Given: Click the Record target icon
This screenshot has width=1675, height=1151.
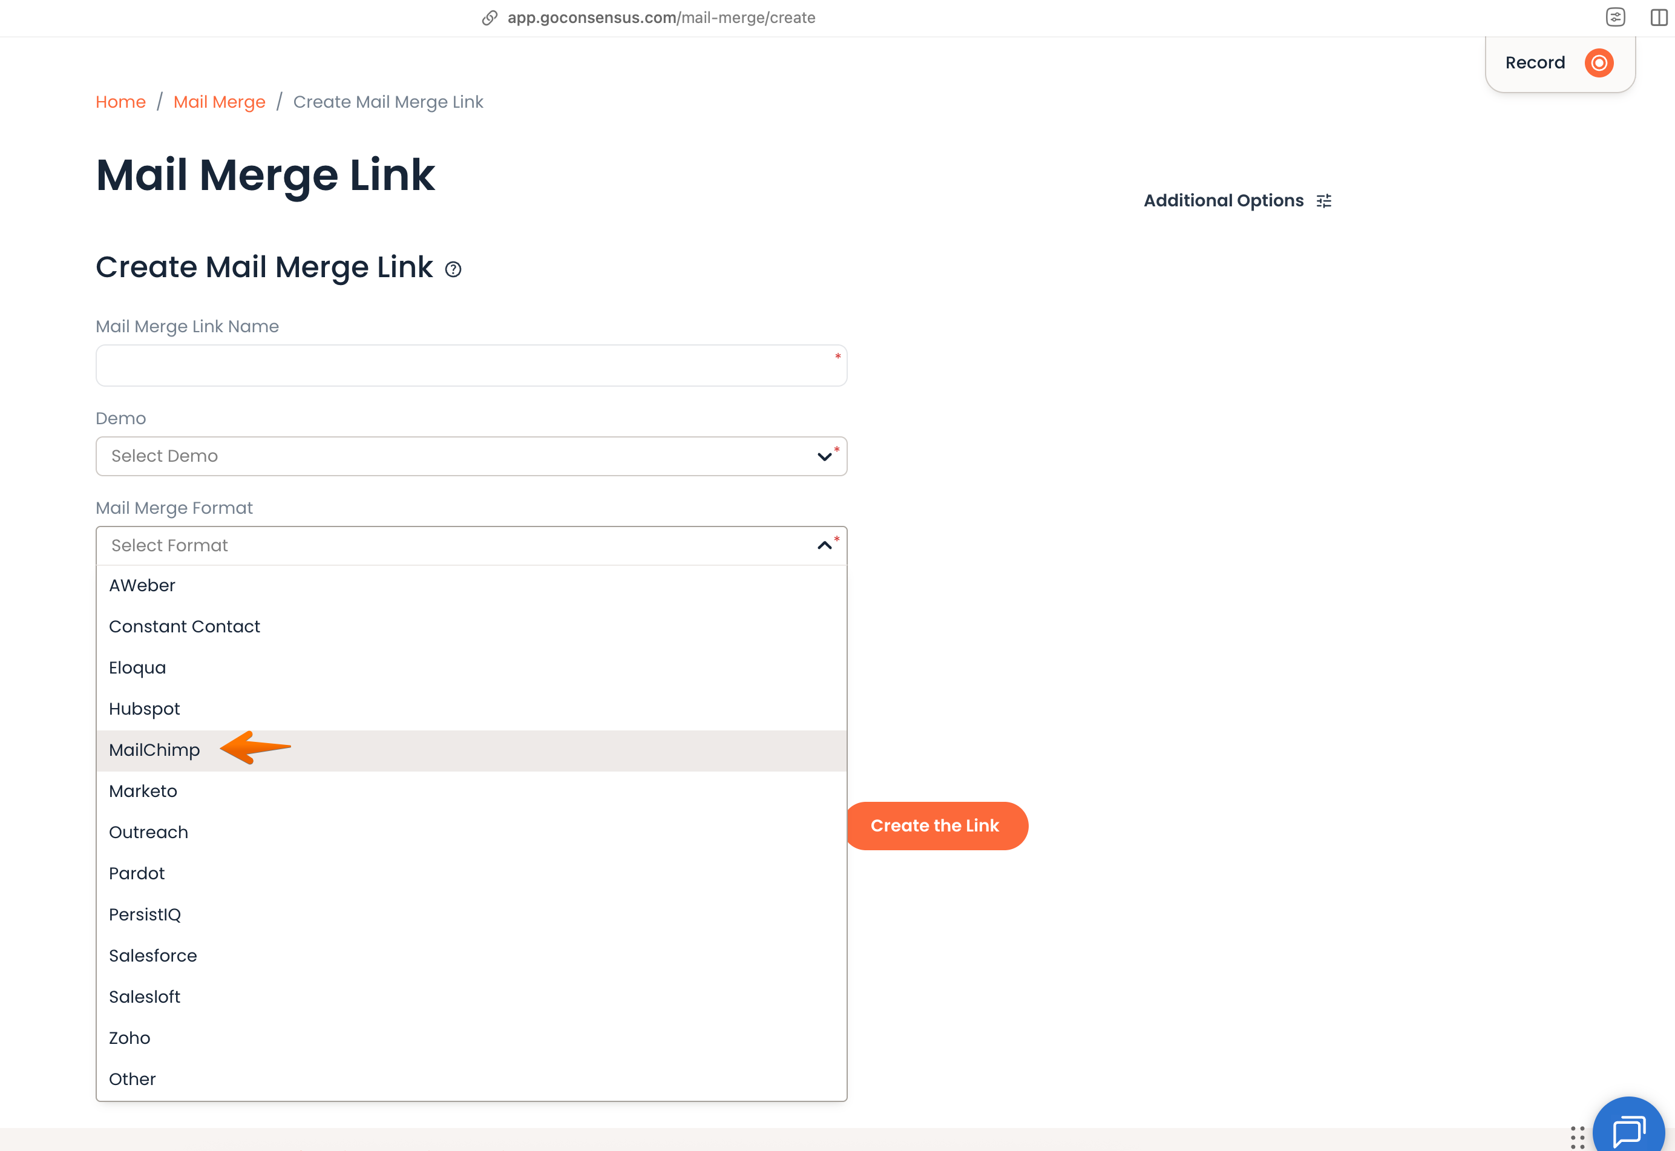Looking at the screenshot, I should point(1599,63).
